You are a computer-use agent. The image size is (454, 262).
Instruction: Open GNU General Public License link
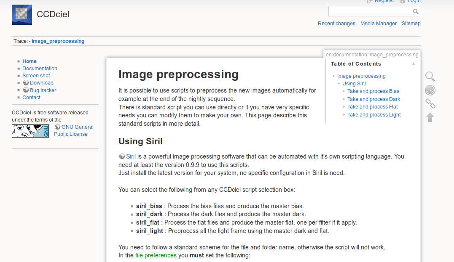tap(74, 130)
